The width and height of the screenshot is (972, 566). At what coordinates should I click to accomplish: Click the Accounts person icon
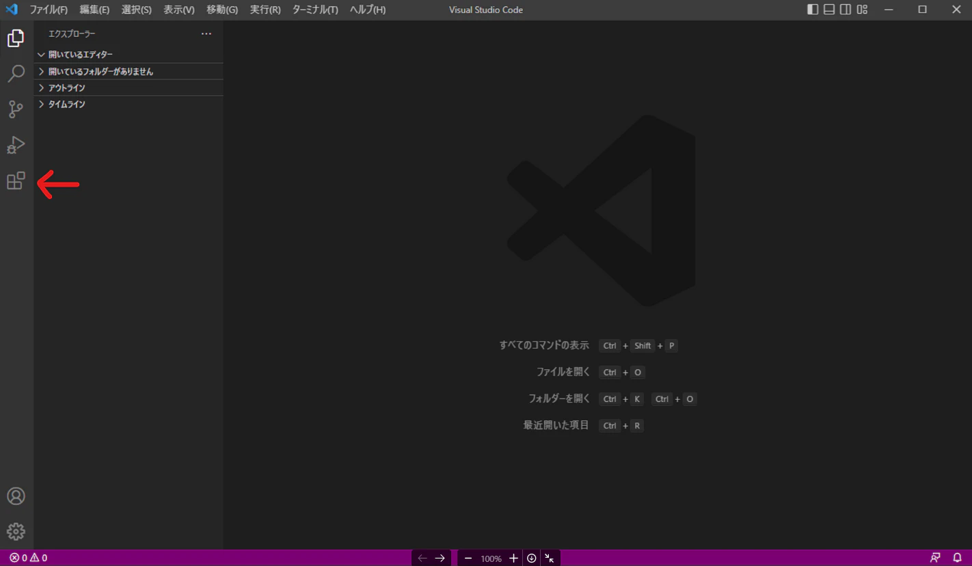tap(16, 496)
